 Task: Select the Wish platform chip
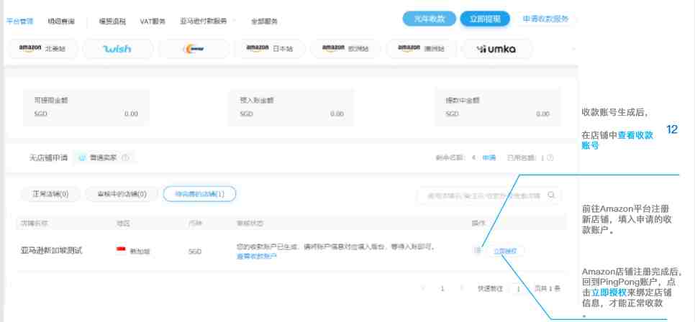click(x=118, y=49)
